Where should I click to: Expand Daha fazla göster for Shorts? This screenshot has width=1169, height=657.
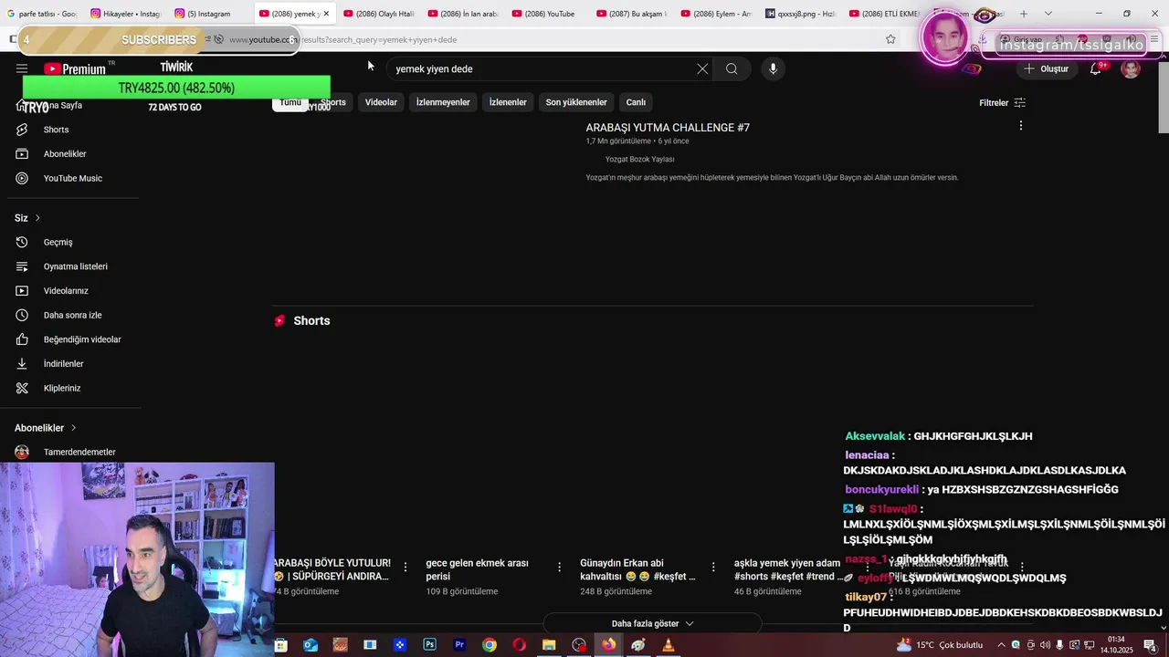click(652, 623)
